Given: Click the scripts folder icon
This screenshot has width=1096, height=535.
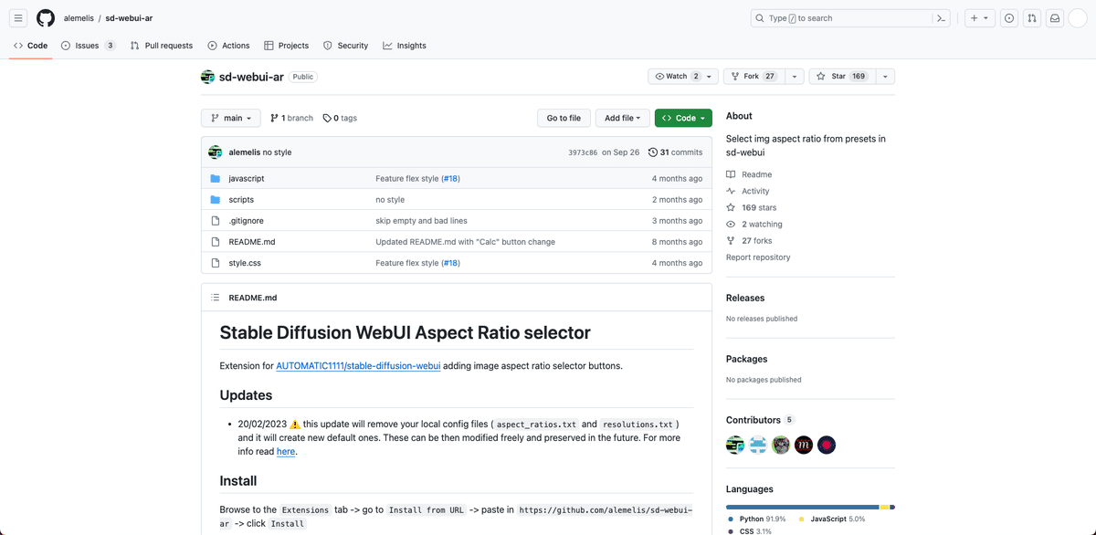Looking at the screenshot, I should (216, 200).
